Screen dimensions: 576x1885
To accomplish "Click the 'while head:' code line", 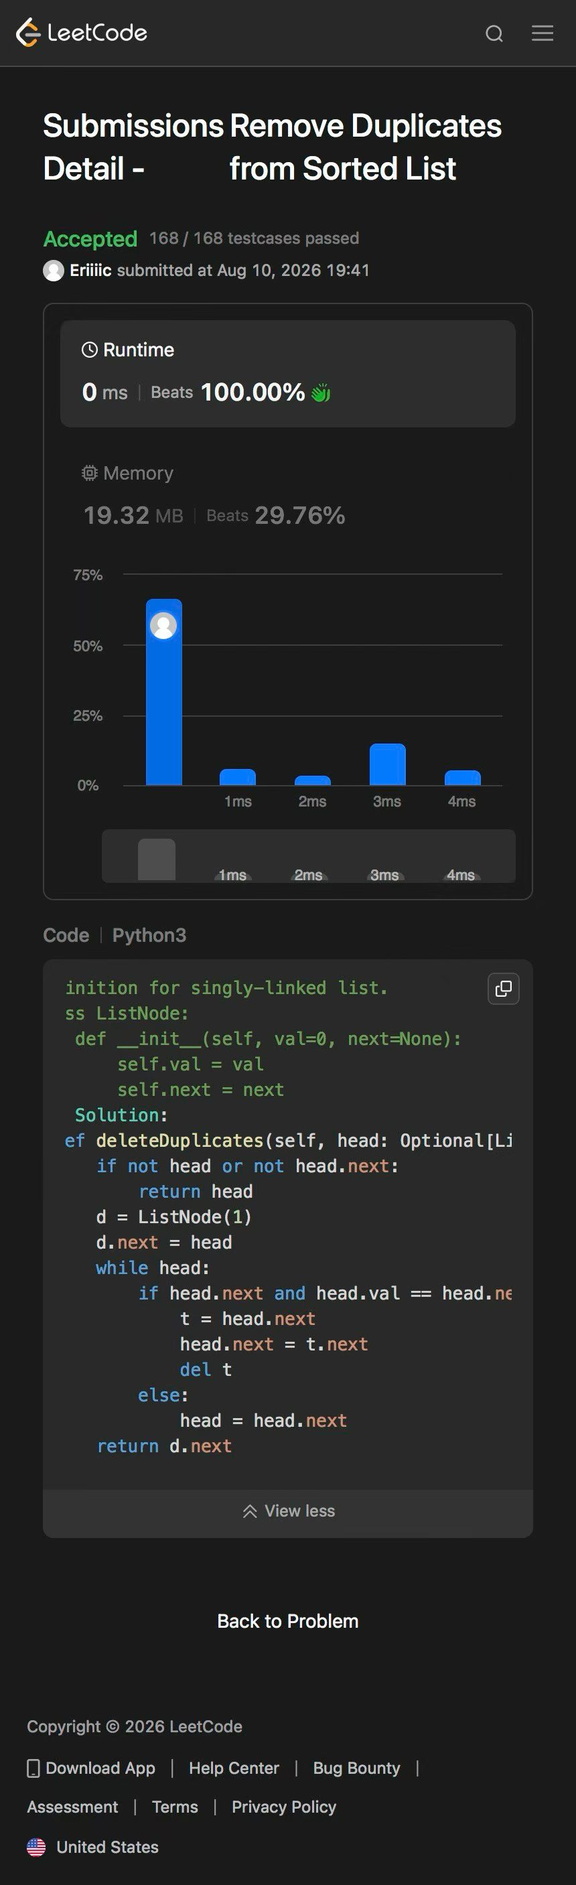I will pos(153,1268).
